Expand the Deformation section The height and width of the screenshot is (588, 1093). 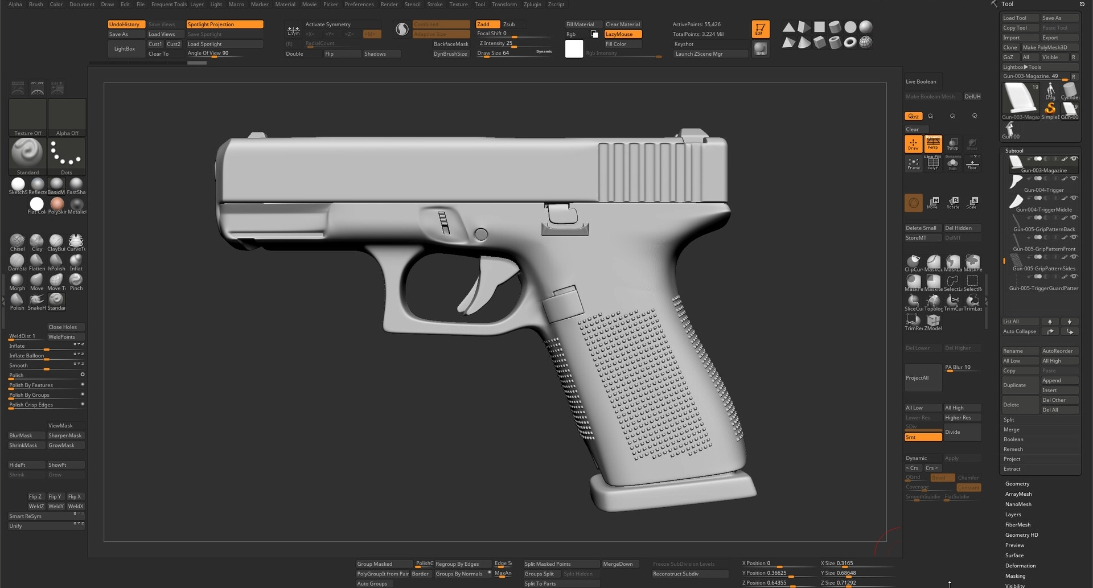point(1020,566)
